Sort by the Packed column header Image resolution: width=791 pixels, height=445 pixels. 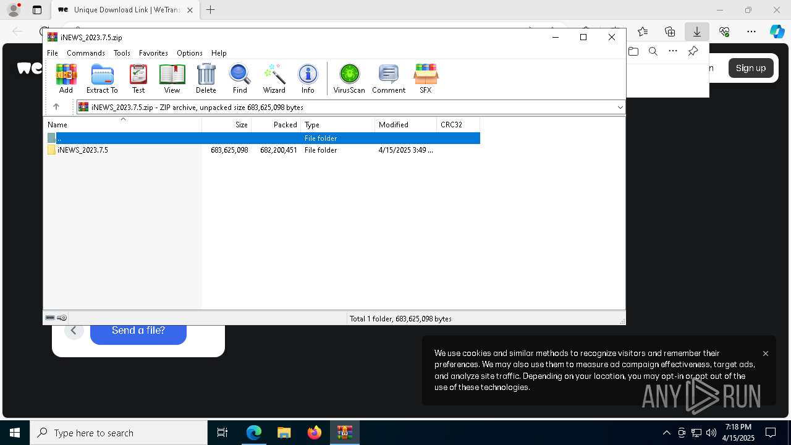276,124
